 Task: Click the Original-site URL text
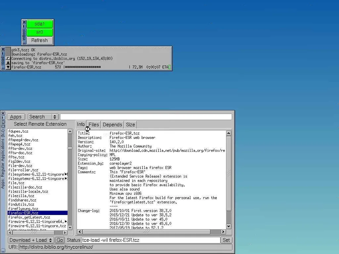click(167, 150)
